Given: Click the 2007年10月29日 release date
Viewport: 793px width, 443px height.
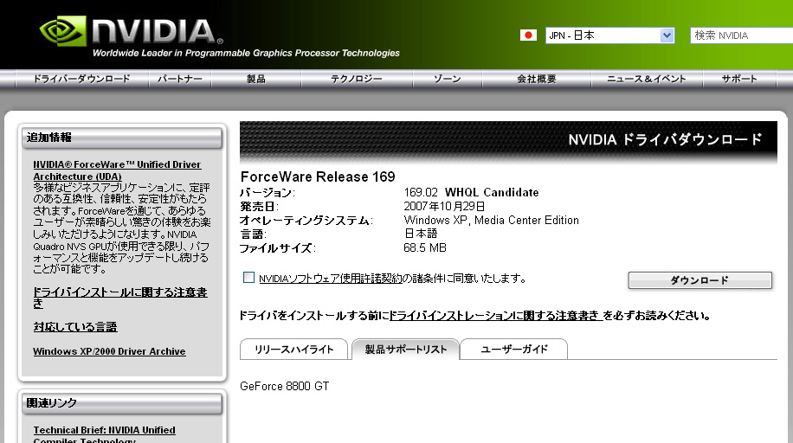Looking at the screenshot, I should click(x=444, y=206).
